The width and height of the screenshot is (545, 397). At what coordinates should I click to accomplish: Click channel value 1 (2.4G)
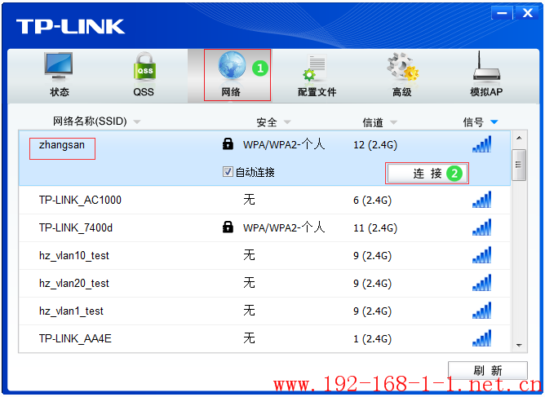[x=372, y=339]
